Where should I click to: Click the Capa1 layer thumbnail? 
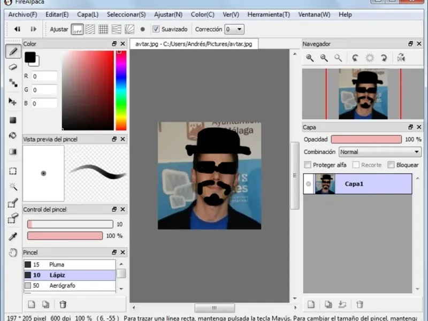325,184
